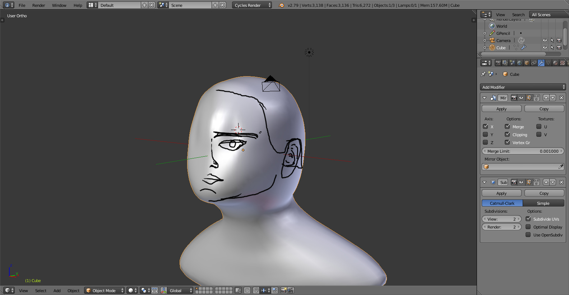Open the Object Mode selector

click(104, 290)
